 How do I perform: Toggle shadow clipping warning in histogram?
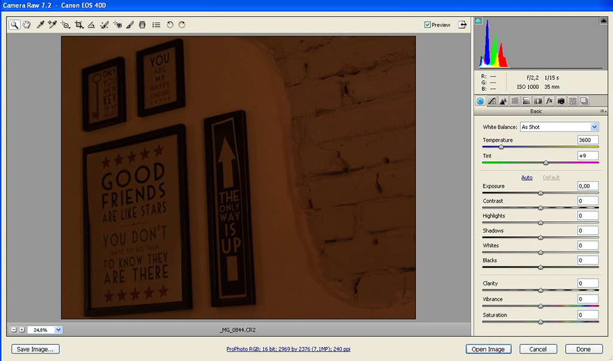pyautogui.click(x=478, y=20)
